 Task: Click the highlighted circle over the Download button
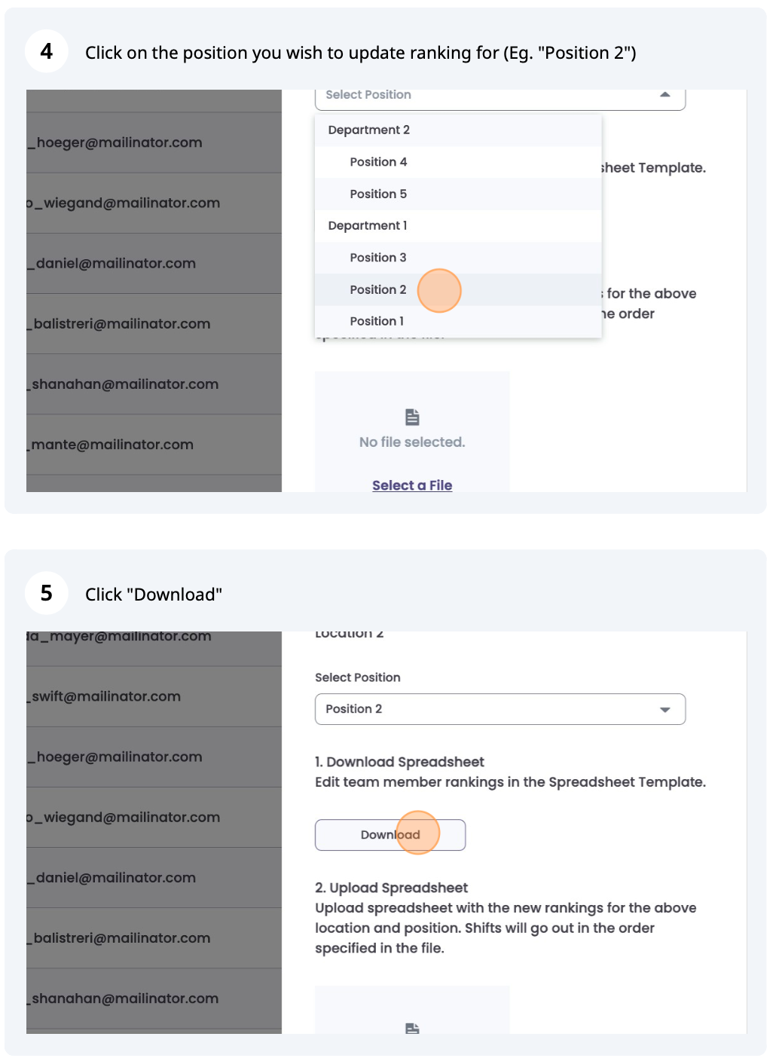tap(417, 833)
